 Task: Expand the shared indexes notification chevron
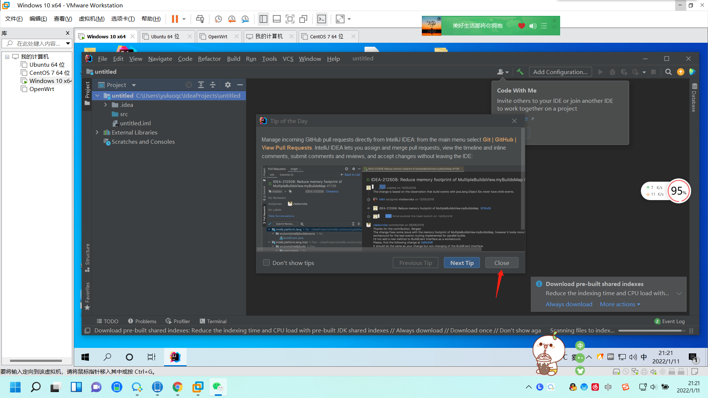(679, 294)
